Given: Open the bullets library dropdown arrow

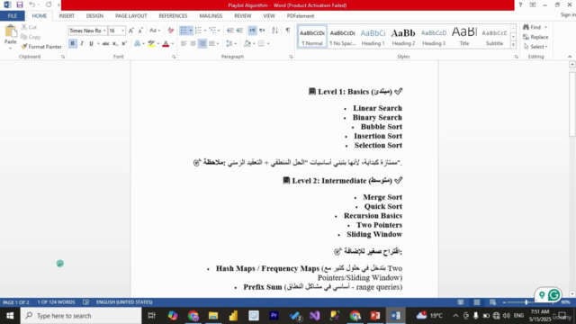Looking at the screenshot, I should point(191,31).
